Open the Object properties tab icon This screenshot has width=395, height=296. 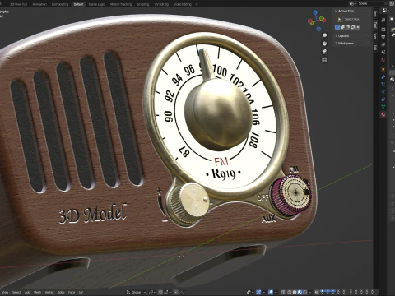pyautogui.click(x=383, y=69)
